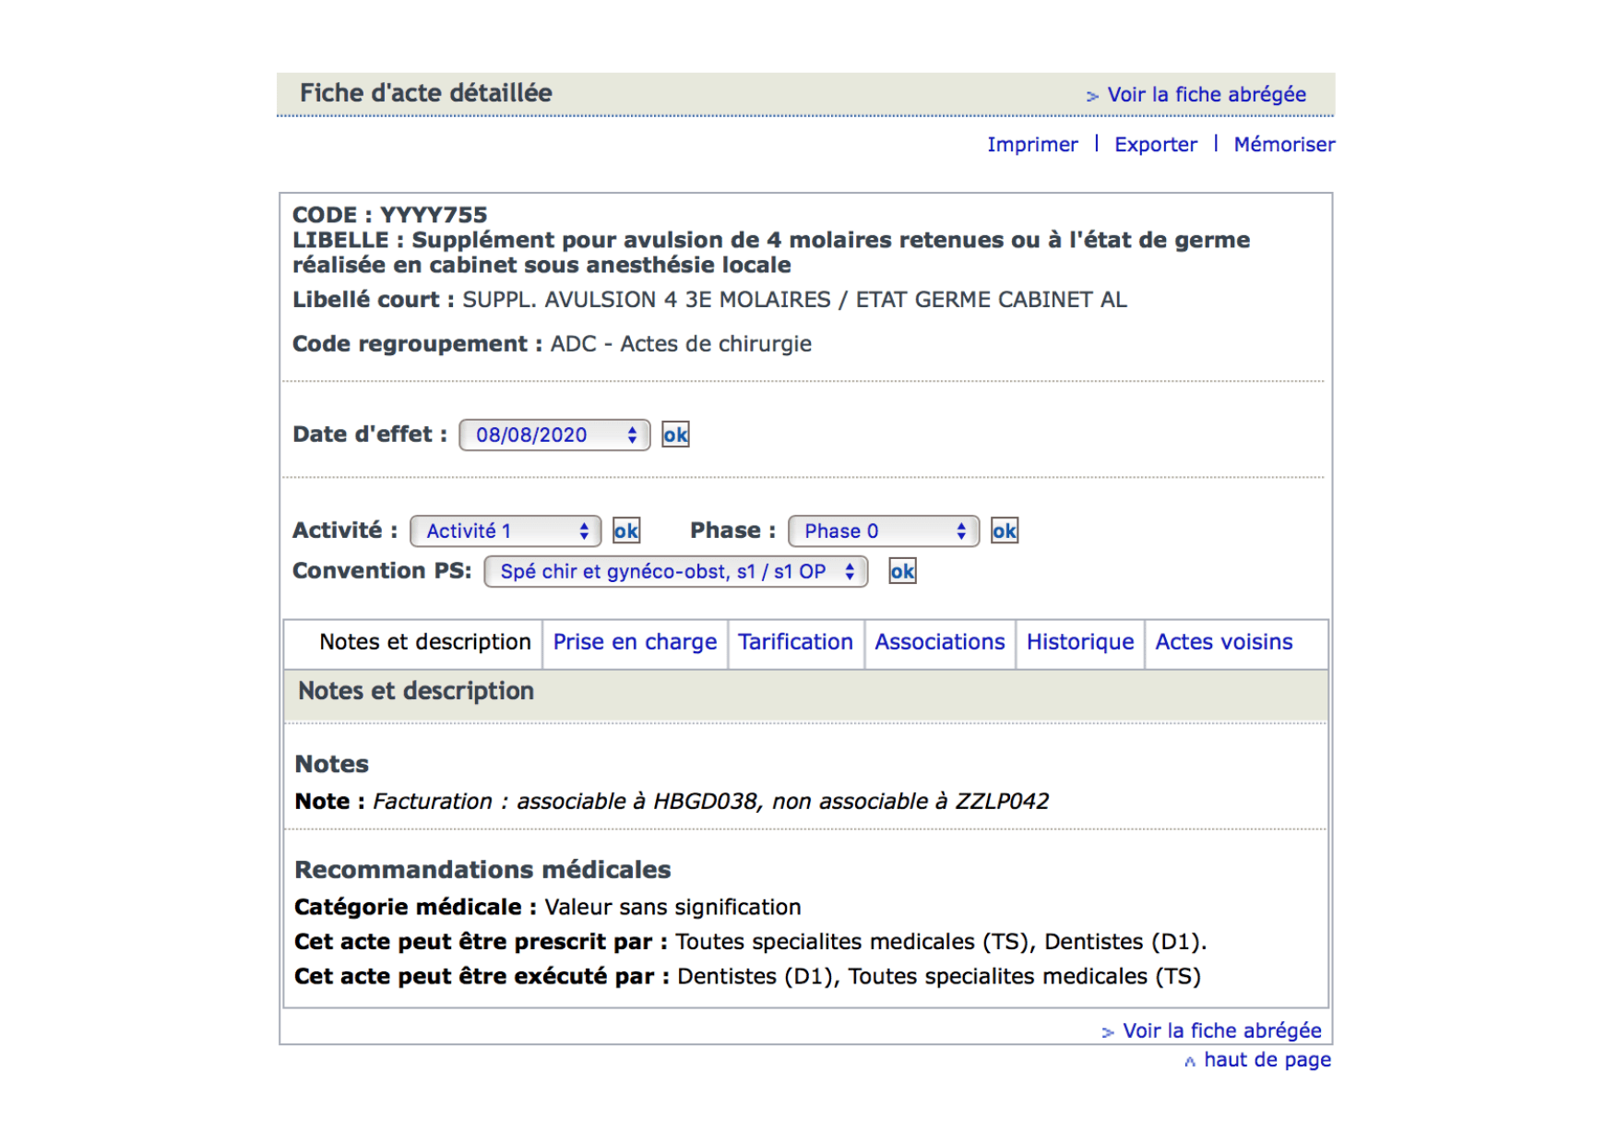Switch to the Prise en charge tab

click(635, 642)
